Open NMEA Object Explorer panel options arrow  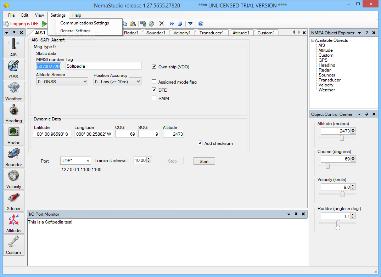click(x=359, y=33)
